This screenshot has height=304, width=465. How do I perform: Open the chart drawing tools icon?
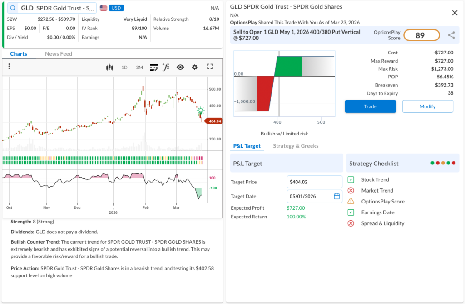153,67
